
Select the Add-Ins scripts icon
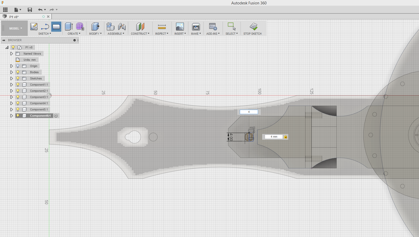pyautogui.click(x=213, y=27)
